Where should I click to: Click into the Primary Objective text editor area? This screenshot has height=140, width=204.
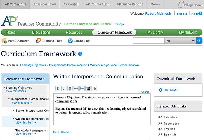(x=102, y=110)
